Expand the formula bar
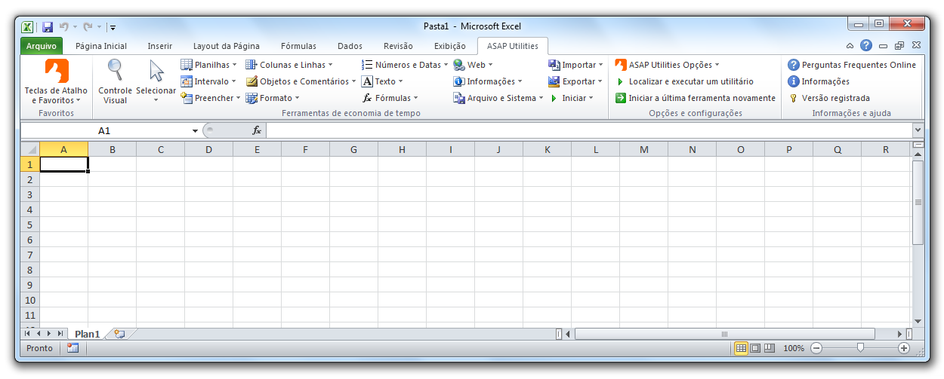Image resolution: width=944 pixels, height=379 pixels. point(918,131)
